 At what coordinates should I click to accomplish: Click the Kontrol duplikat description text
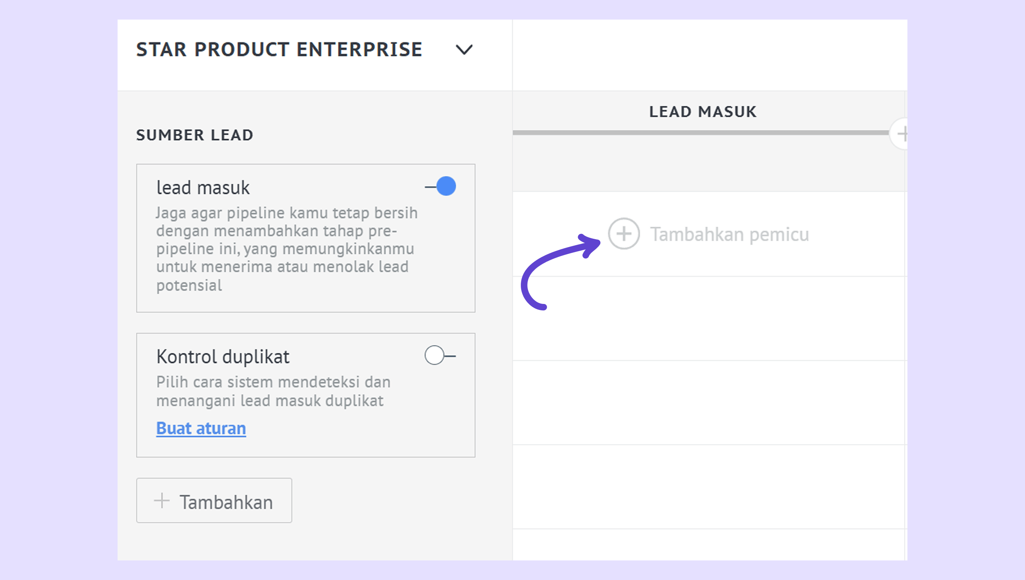(x=273, y=391)
